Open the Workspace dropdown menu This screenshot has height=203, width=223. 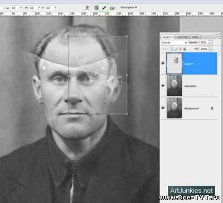pyautogui.click(x=129, y=7)
